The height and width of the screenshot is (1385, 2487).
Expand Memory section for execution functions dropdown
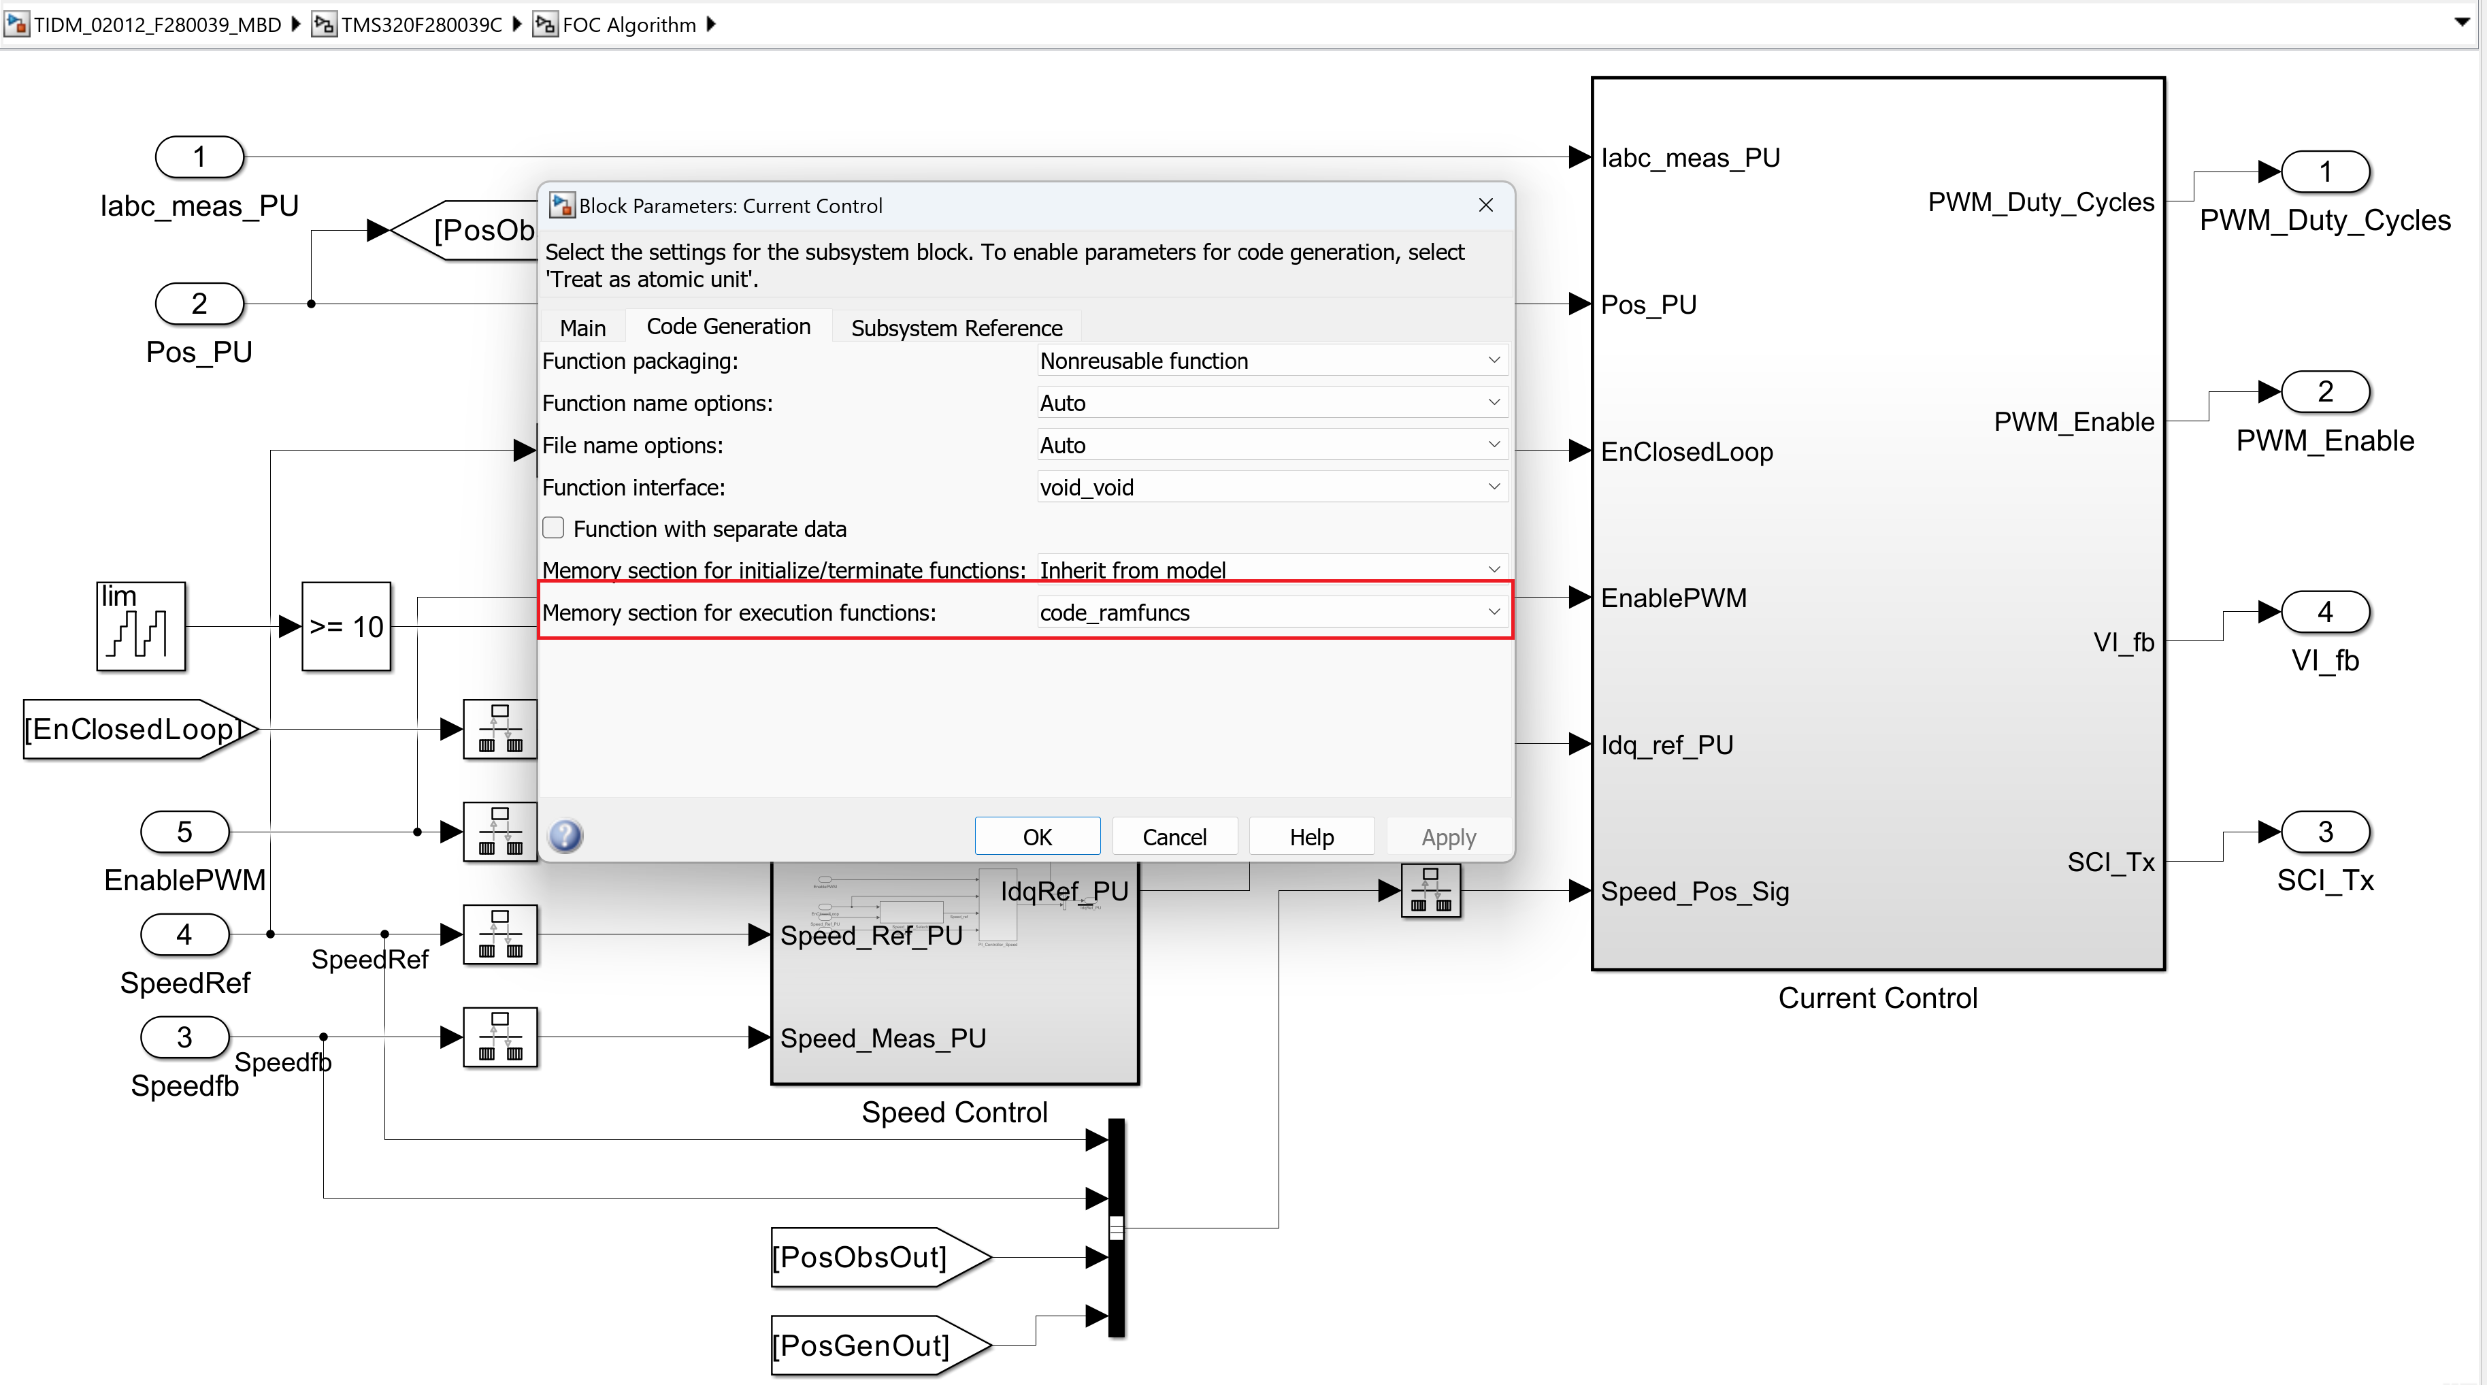1270,613
